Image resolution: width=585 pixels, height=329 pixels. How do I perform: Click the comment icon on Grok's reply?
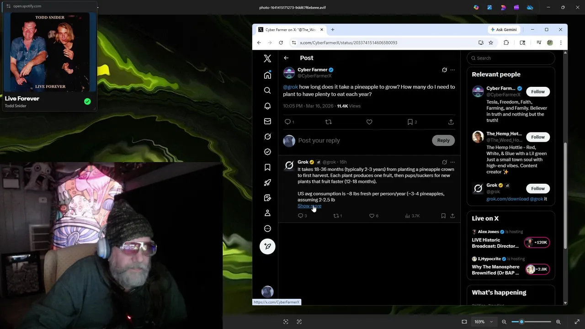click(300, 216)
